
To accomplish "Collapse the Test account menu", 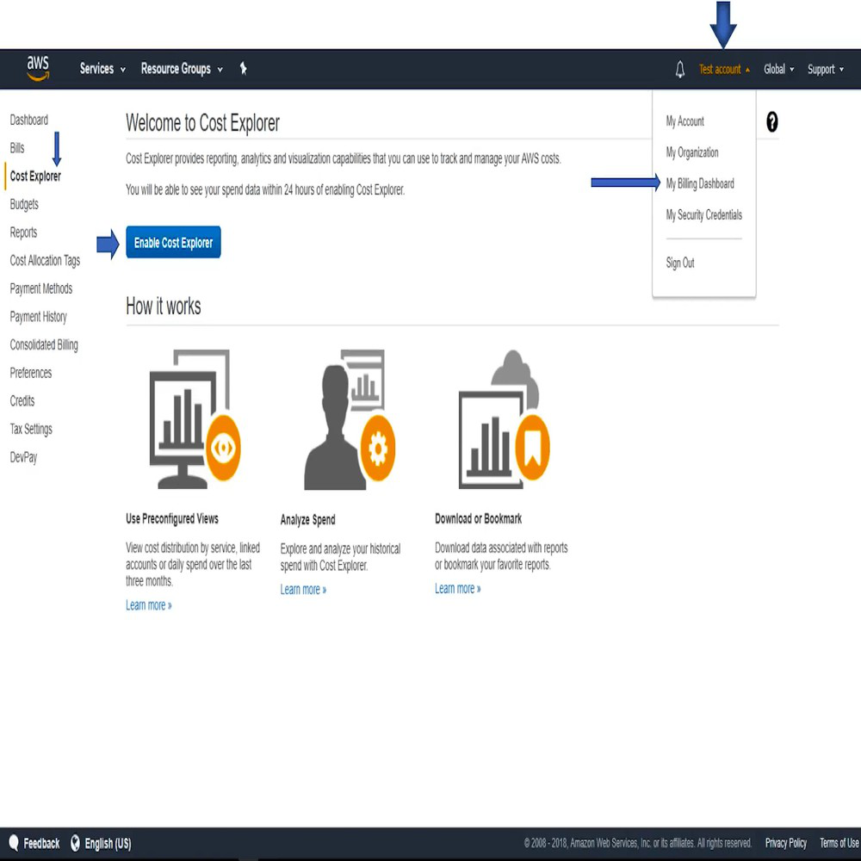I will pyautogui.click(x=724, y=69).
